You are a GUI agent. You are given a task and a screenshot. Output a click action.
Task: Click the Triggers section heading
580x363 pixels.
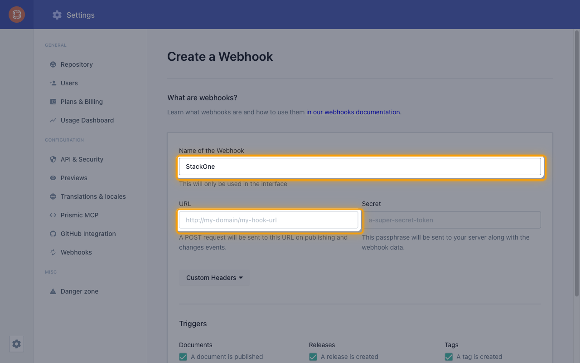point(193,324)
